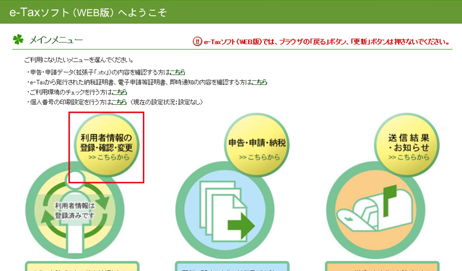Click the e-Taxソフト(WEB版)へようこそ header title
This screenshot has width=462, height=271.
coord(88,13)
